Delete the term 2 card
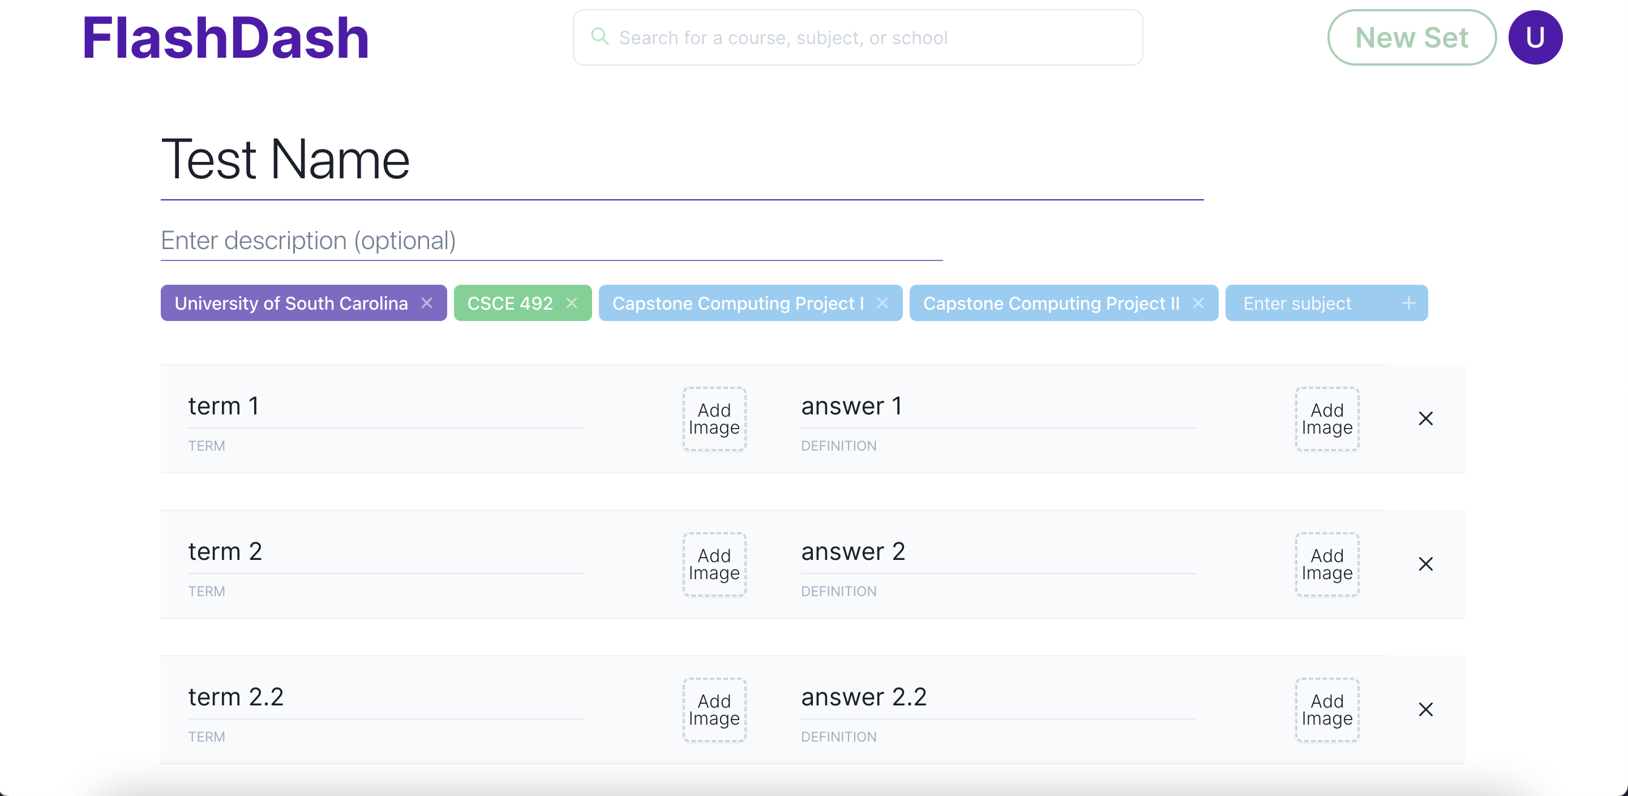This screenshot has width=1628, height=796. click(x=1426, y=564)
